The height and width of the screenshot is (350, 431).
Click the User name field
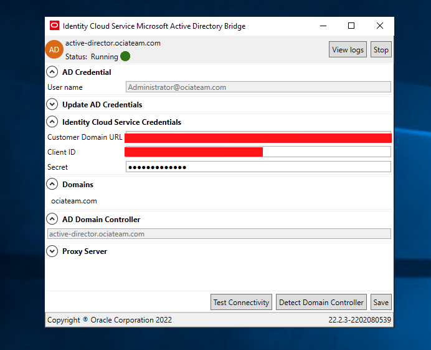(x=258, y=87)
